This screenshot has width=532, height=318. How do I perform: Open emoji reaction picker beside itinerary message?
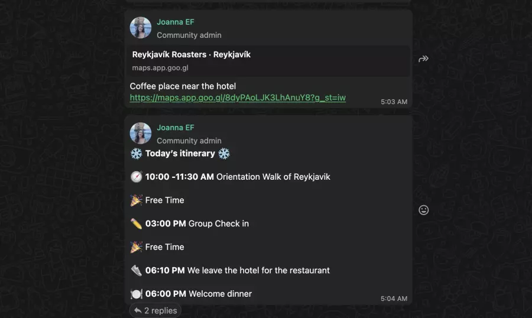pos(423,210)
